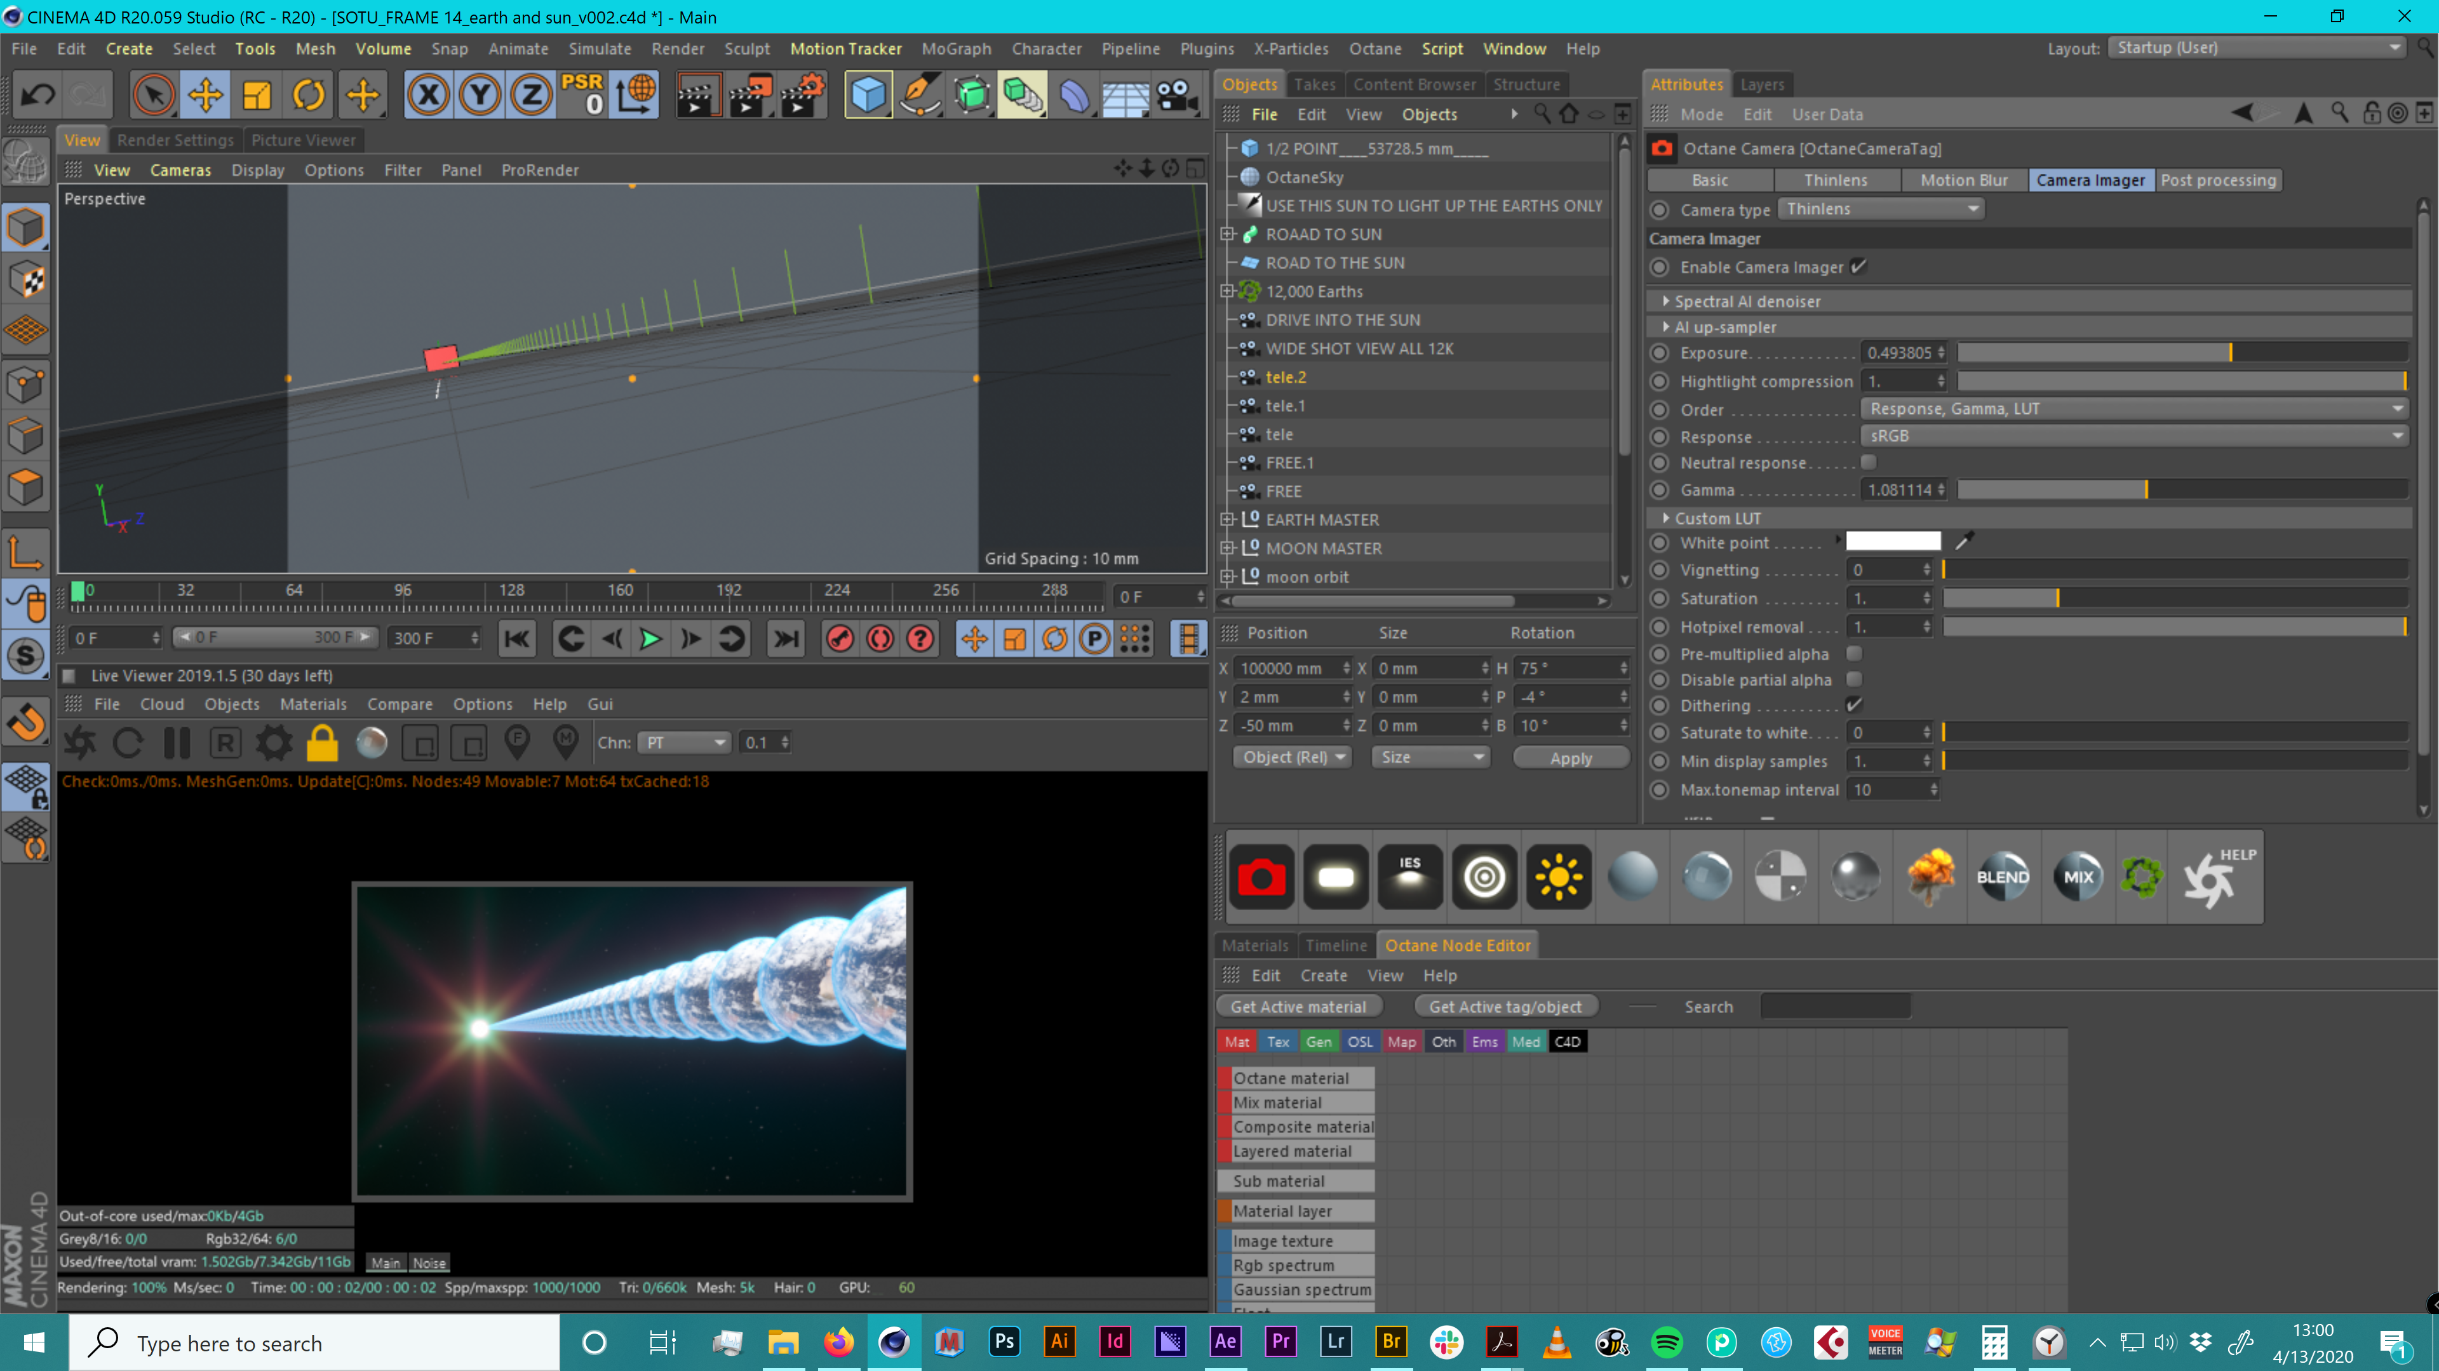Click the White point color swatch
Viewport: 2439px width, 1371px height.
tap(1893, 542)
